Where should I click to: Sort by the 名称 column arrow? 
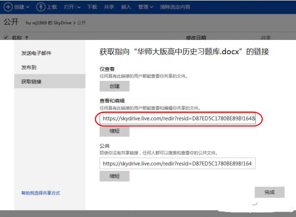(x=27, y=37)
